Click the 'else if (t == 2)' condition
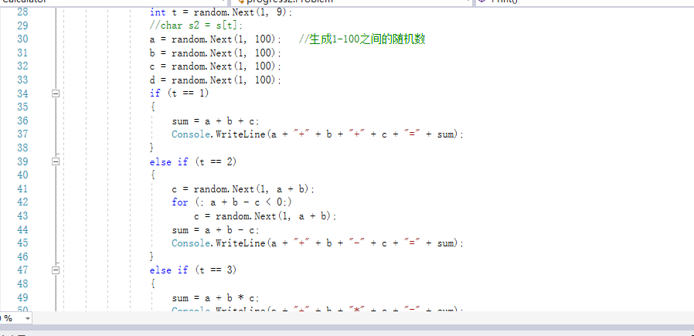The width and height of the screenshot is (694, 336). click(193, 161)
